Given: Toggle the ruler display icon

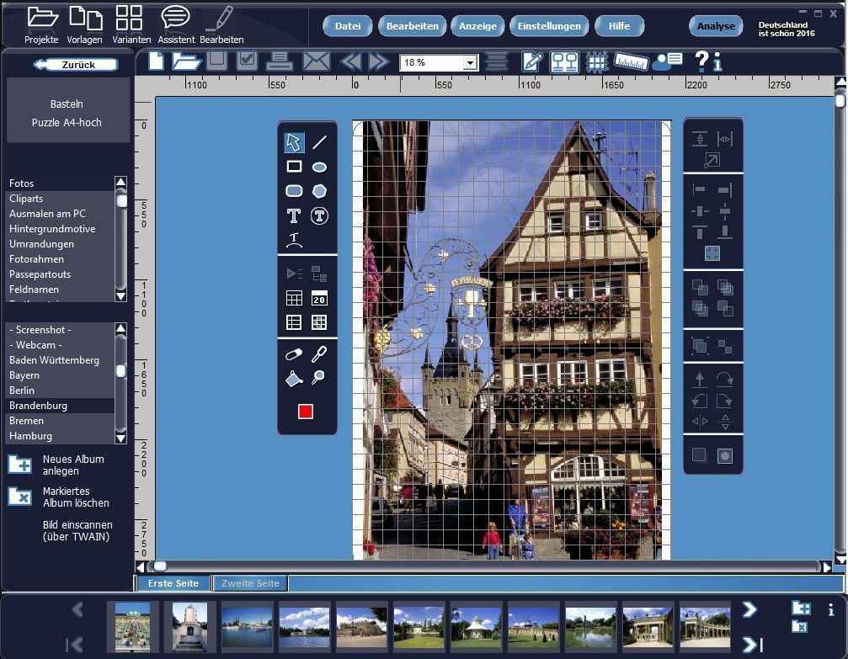Looking at the screenshot, I should click(631, 62).
